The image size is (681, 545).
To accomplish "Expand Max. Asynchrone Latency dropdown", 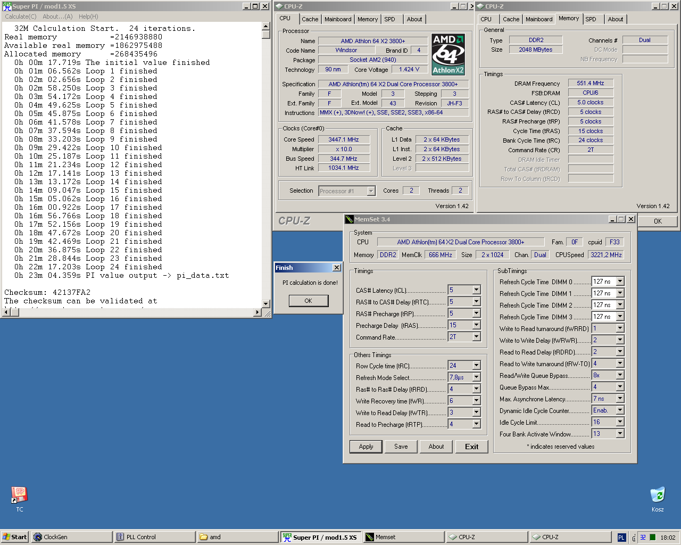I will coord(620,399).
